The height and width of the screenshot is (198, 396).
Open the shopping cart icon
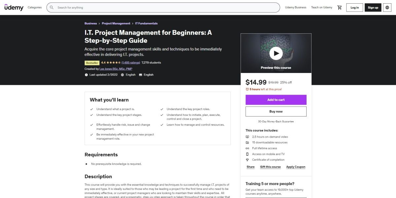[x=339, y=7]
